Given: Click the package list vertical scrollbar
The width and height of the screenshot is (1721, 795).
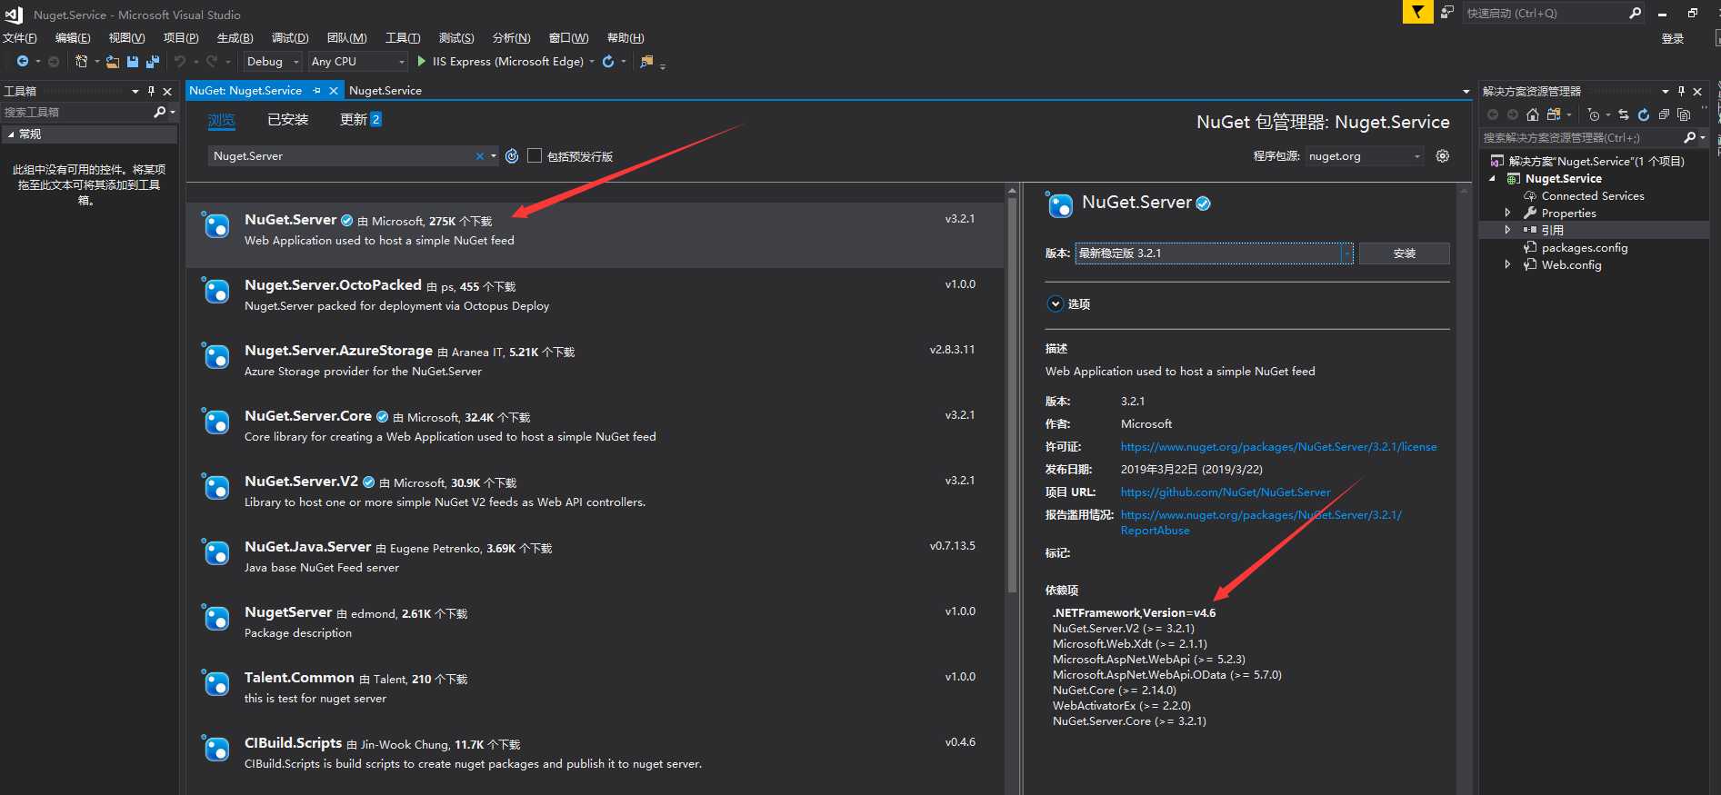Looking at the screenshot, I should pyautogui.click(x=1012, y=395).
